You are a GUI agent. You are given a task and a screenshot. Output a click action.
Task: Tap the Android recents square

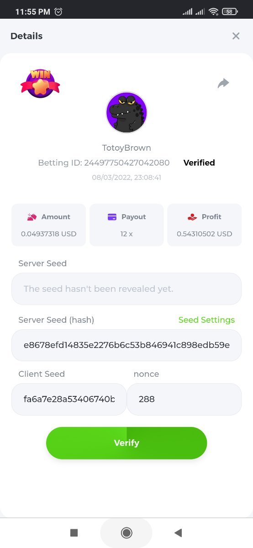(x=74, y=532)
